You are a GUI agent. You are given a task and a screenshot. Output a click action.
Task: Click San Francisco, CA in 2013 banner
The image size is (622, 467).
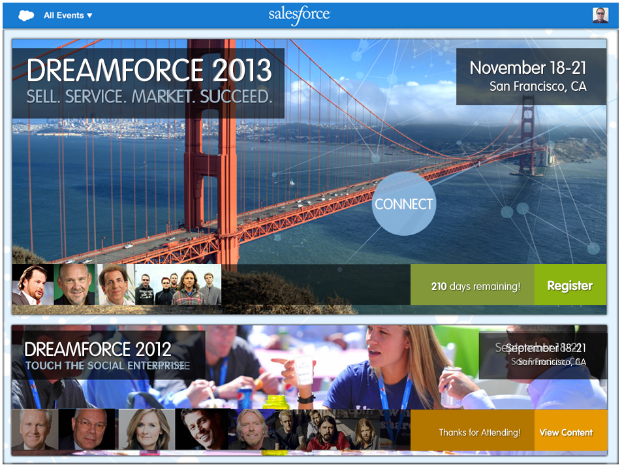point(538,86)
